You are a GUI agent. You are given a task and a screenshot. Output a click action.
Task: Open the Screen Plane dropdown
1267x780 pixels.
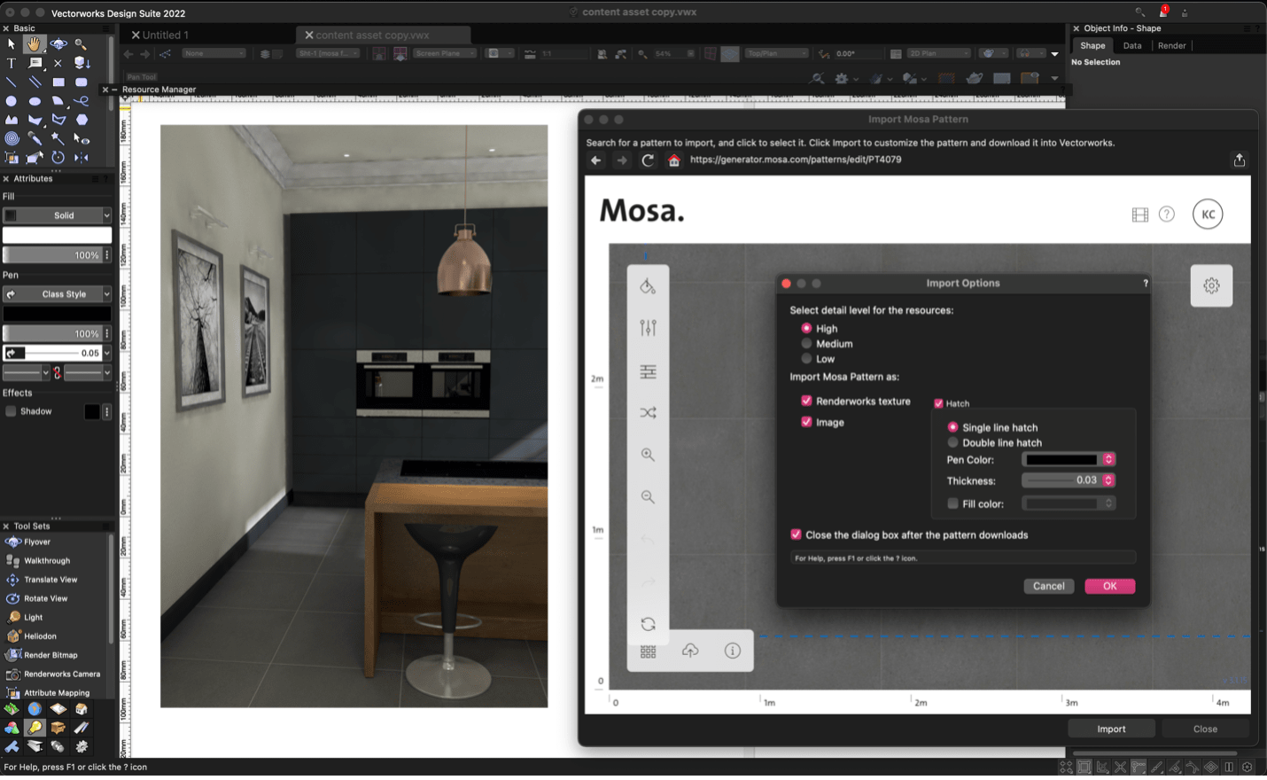444,54
